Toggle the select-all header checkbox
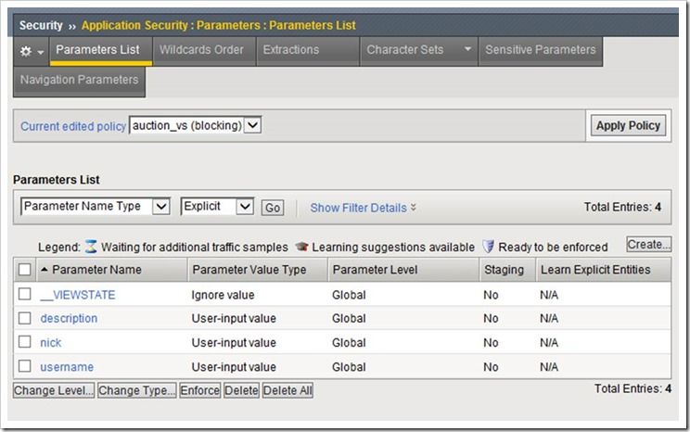Viewport: 690px width, 432px height. 24,270
